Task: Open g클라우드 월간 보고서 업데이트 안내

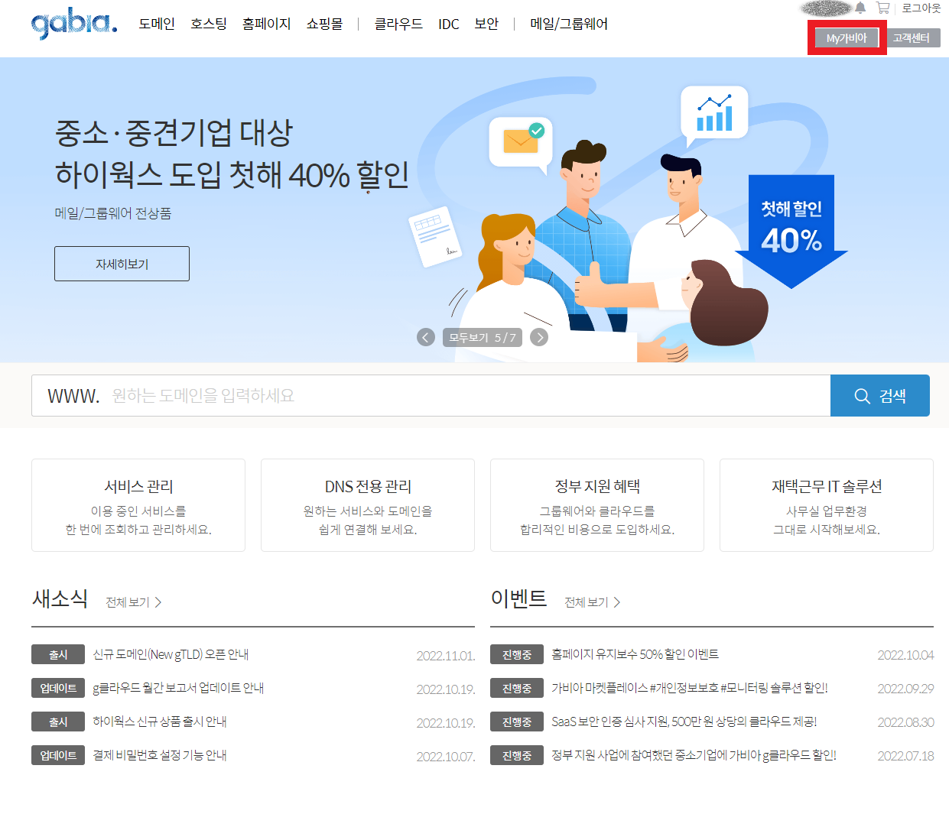Action: click(178, 688)
